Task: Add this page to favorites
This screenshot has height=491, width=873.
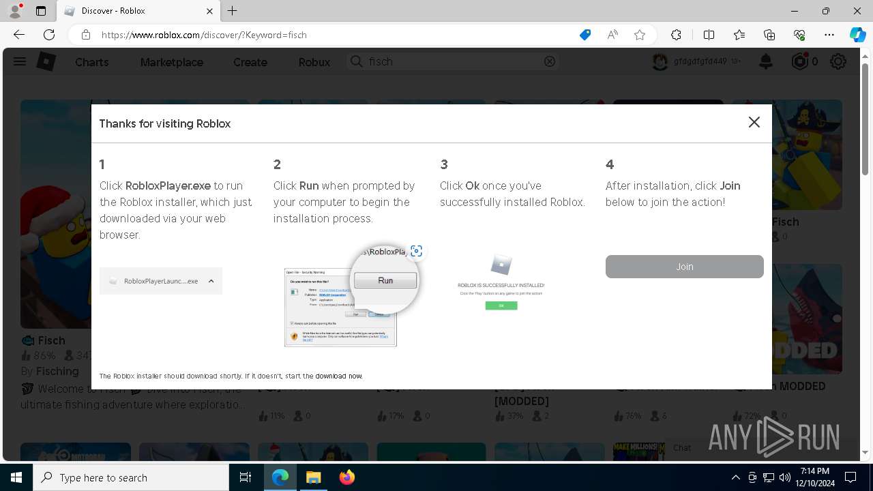Action: (x=640, y=35)
